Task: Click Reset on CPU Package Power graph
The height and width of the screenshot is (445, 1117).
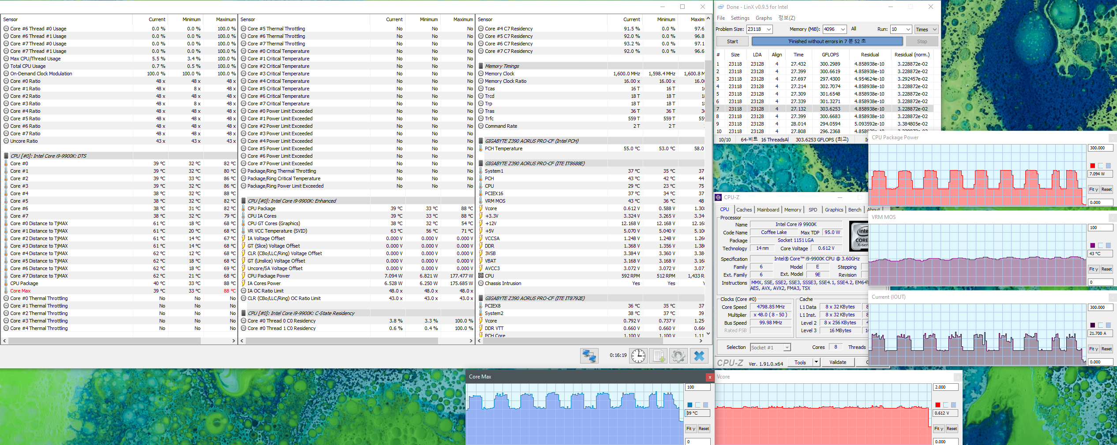Action: click(x=1106, y=189)
